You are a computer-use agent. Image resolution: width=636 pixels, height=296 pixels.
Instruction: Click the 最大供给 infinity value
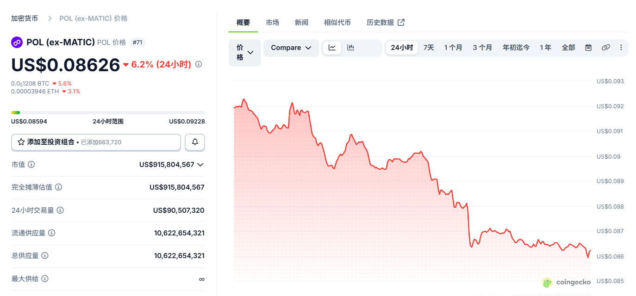click(201, 279)
